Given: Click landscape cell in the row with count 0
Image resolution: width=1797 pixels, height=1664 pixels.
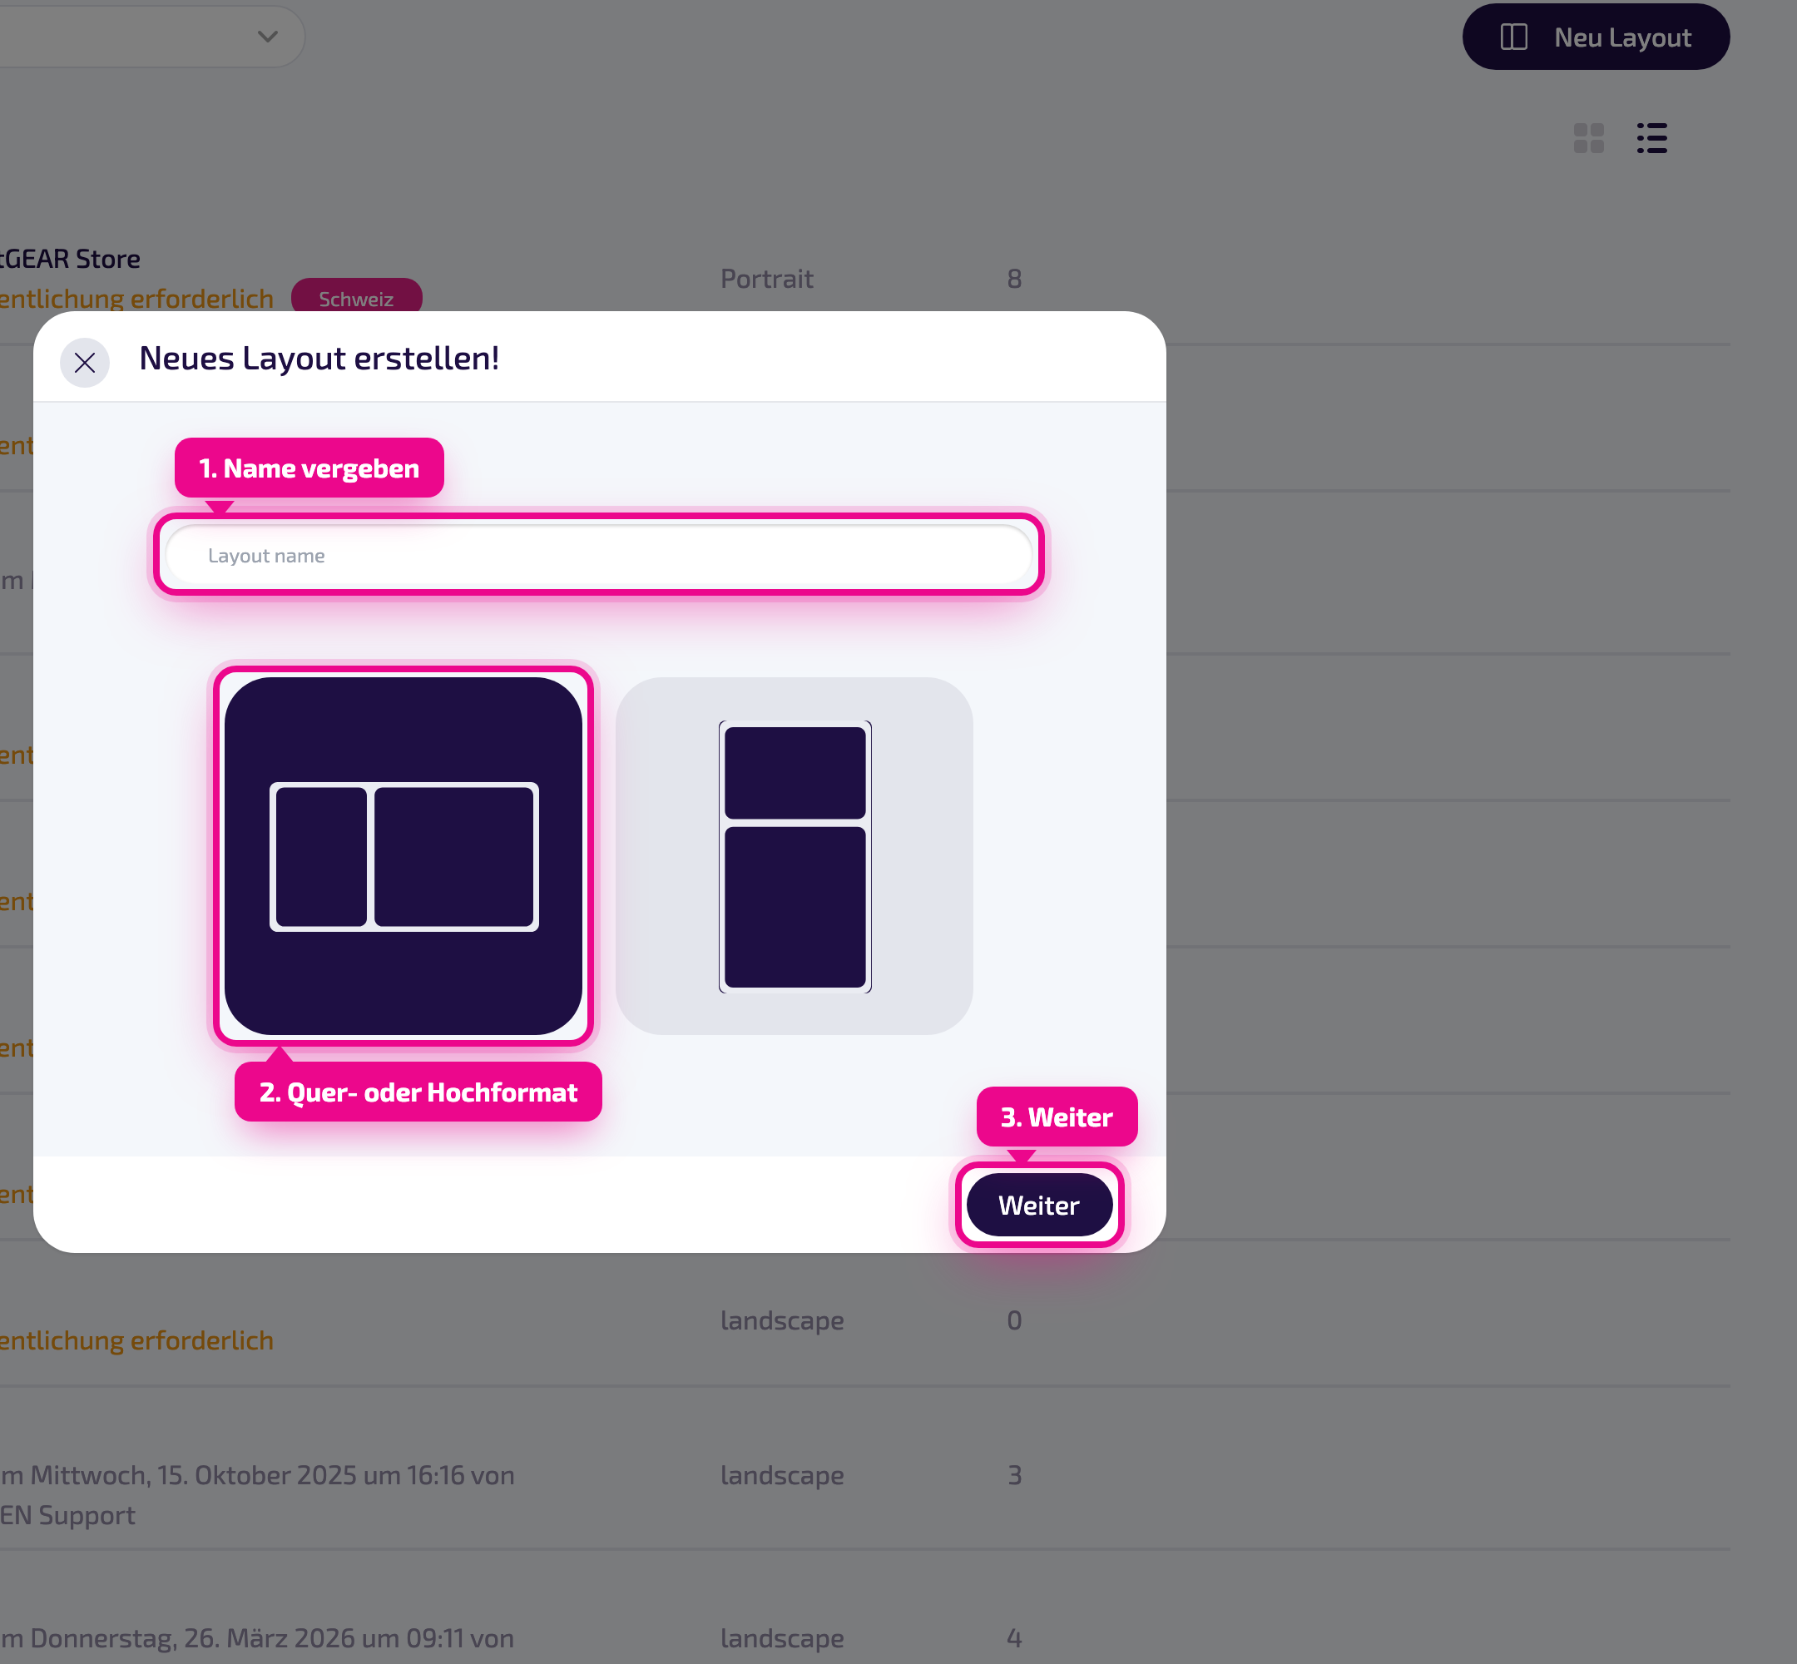Looking at the screenshot, I should pyautogui.click(x=782, y=1321).
